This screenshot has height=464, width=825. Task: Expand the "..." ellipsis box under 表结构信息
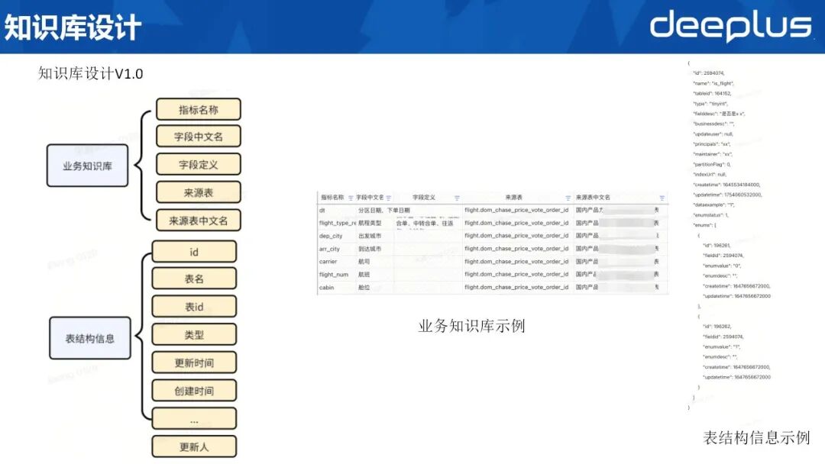click(x=195, y=418)
